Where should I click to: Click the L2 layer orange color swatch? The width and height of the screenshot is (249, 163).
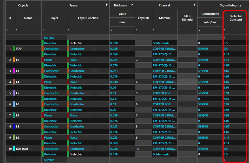pyautogui.click(x=14, y=60)
